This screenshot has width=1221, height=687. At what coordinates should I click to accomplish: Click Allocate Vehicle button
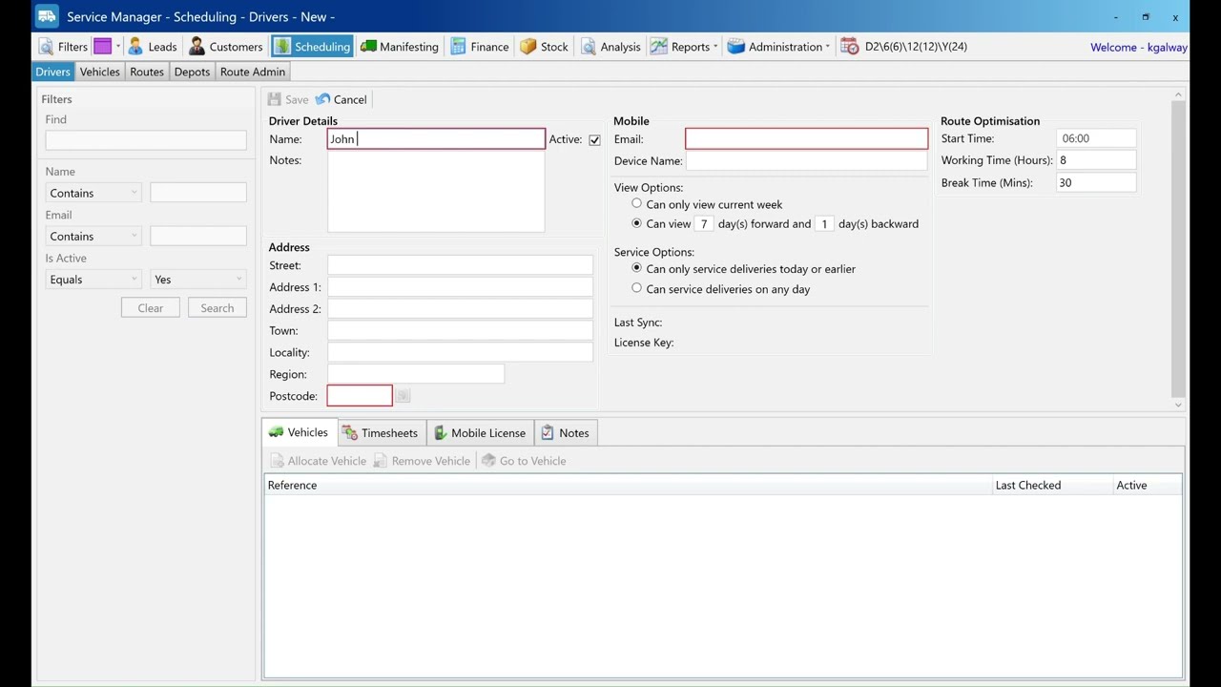[319, 461]
